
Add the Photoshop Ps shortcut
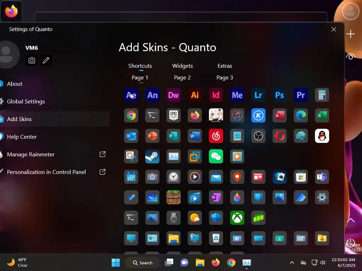[x=280, y=95]
